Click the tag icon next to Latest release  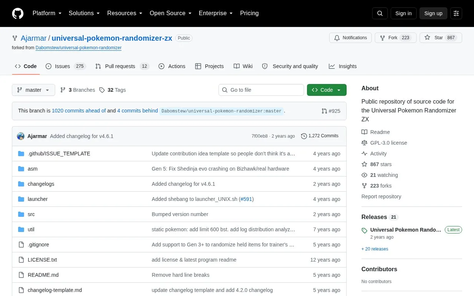click(364, 230)
